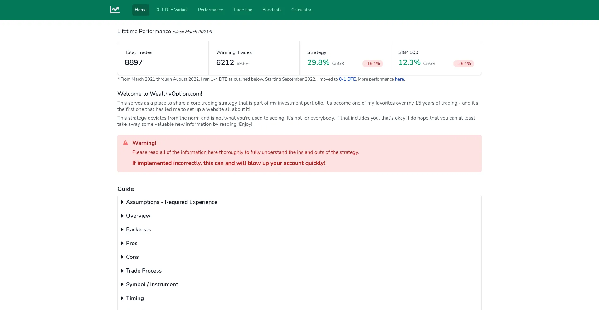
Task: Open the Backtests nav item
Action: [272, 10]
